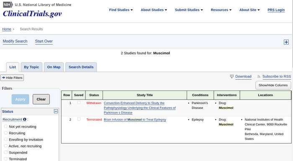The width and height of the screenshot is (293, 161).
Task: Click the Hide Filters button
Action: pyautogui.click(x=12, y=78)
